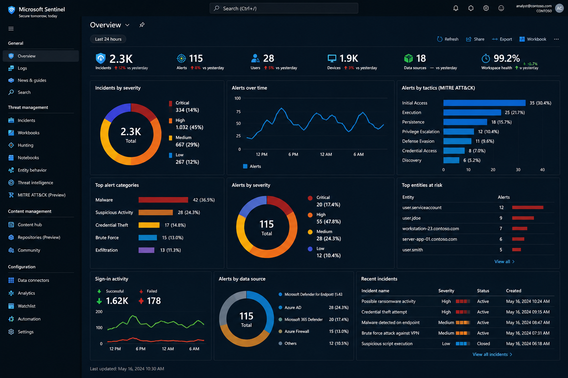The height and width of the screenshot is (378, 568).
Task: Select user.serviceaccount entity row
Action: pyautogui.click(x=478, y=208)
